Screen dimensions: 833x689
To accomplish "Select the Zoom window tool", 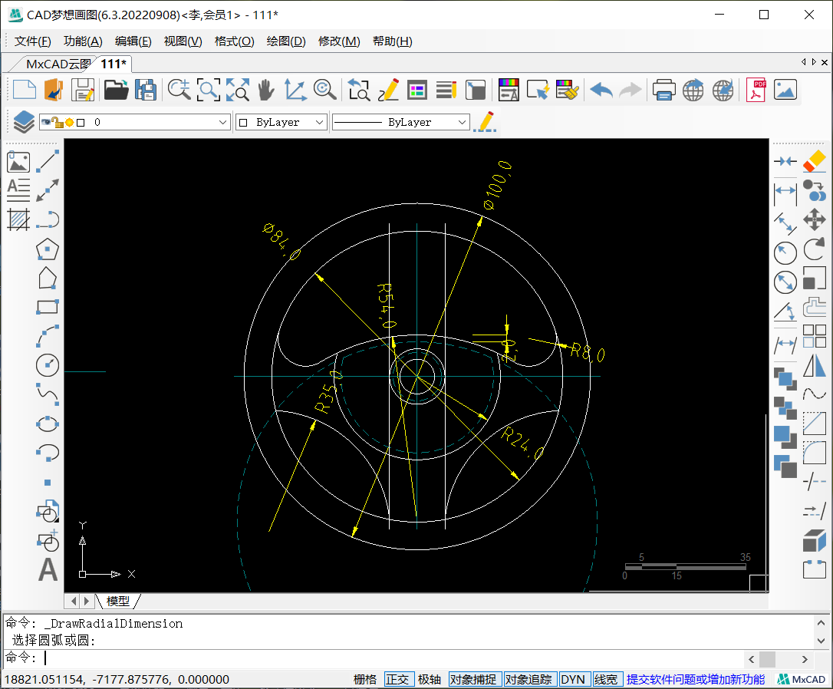I will [209, 89].
